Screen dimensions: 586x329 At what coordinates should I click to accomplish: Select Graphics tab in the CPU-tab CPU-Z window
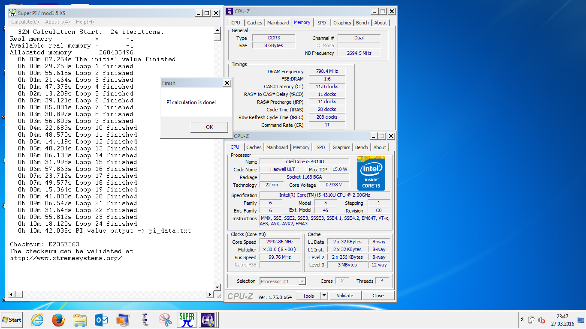(x=341, y=147)
